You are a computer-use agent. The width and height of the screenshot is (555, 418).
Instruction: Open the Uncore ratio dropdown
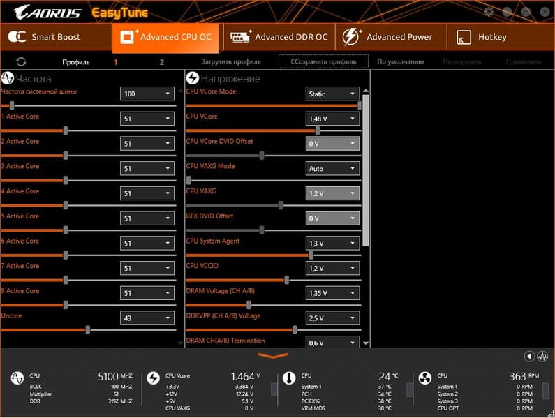click(x=147, y=318)
